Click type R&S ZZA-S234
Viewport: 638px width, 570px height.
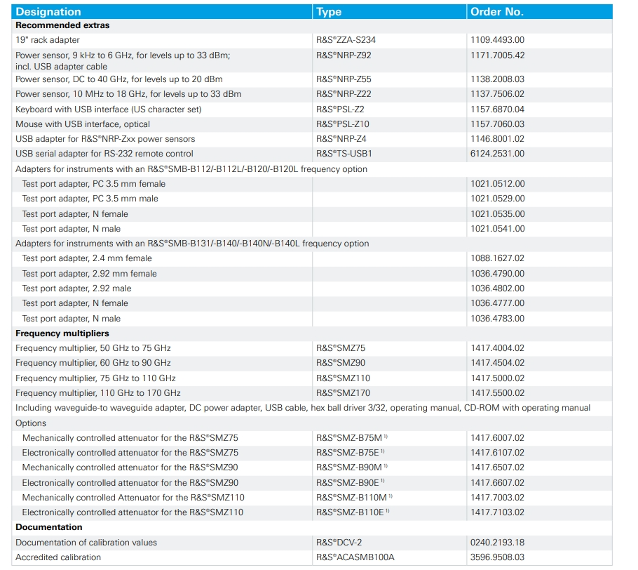click(346, 40)
